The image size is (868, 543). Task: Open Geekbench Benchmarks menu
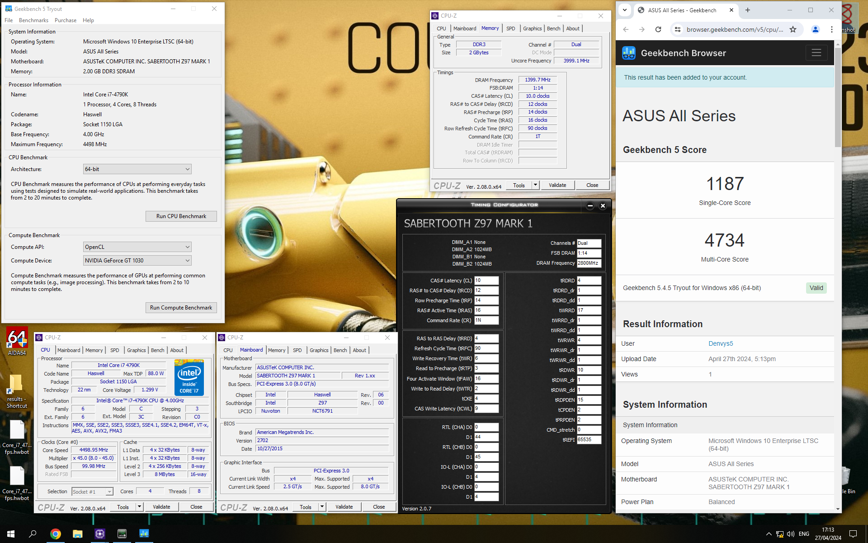[x=33, y=20]
